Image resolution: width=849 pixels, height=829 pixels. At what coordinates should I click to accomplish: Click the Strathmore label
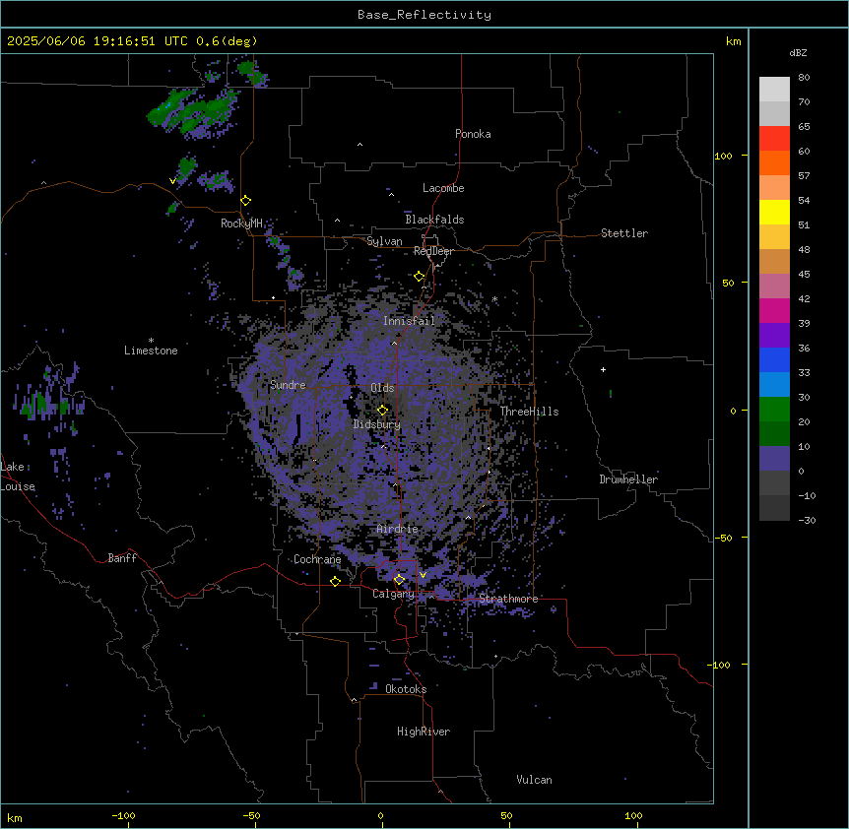coord(508,599)
